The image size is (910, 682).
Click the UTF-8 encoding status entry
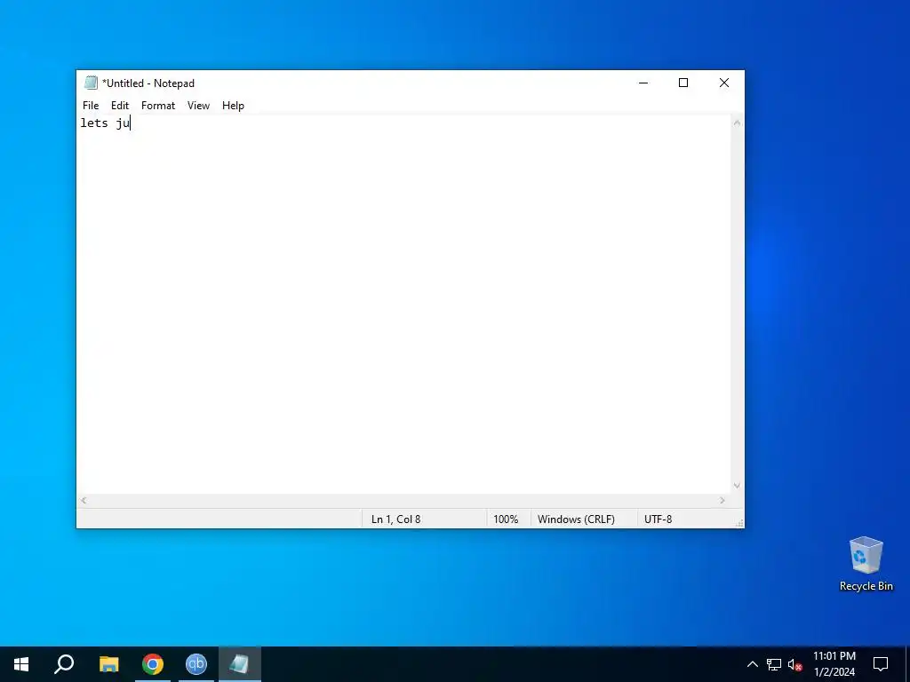(659, 519)
